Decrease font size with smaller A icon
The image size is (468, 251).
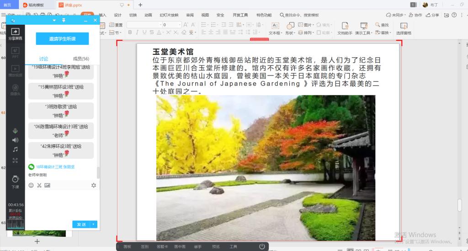[193, 25]
